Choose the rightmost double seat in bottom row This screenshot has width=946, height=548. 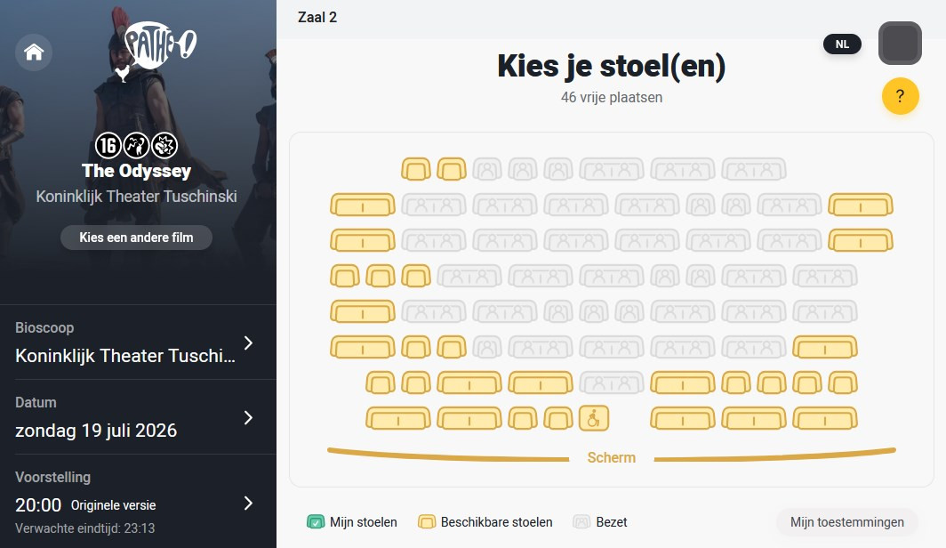click(x=825, y=418)
